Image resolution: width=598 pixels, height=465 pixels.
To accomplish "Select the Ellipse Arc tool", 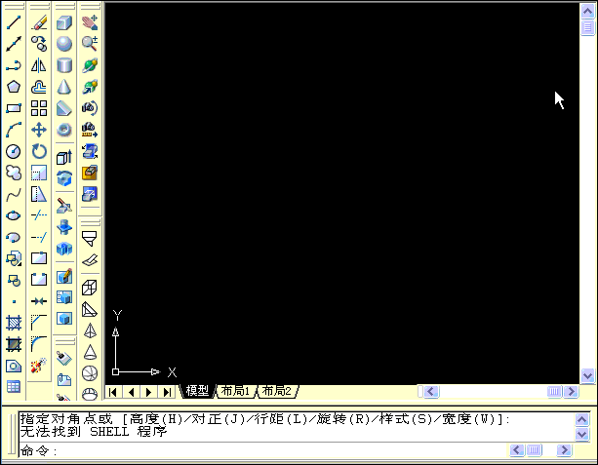I will 14,237.
